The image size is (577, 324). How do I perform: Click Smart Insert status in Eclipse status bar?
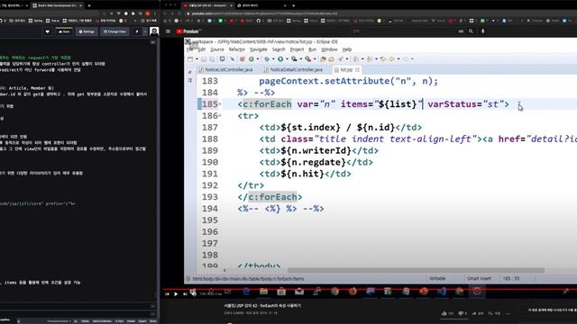479,278
